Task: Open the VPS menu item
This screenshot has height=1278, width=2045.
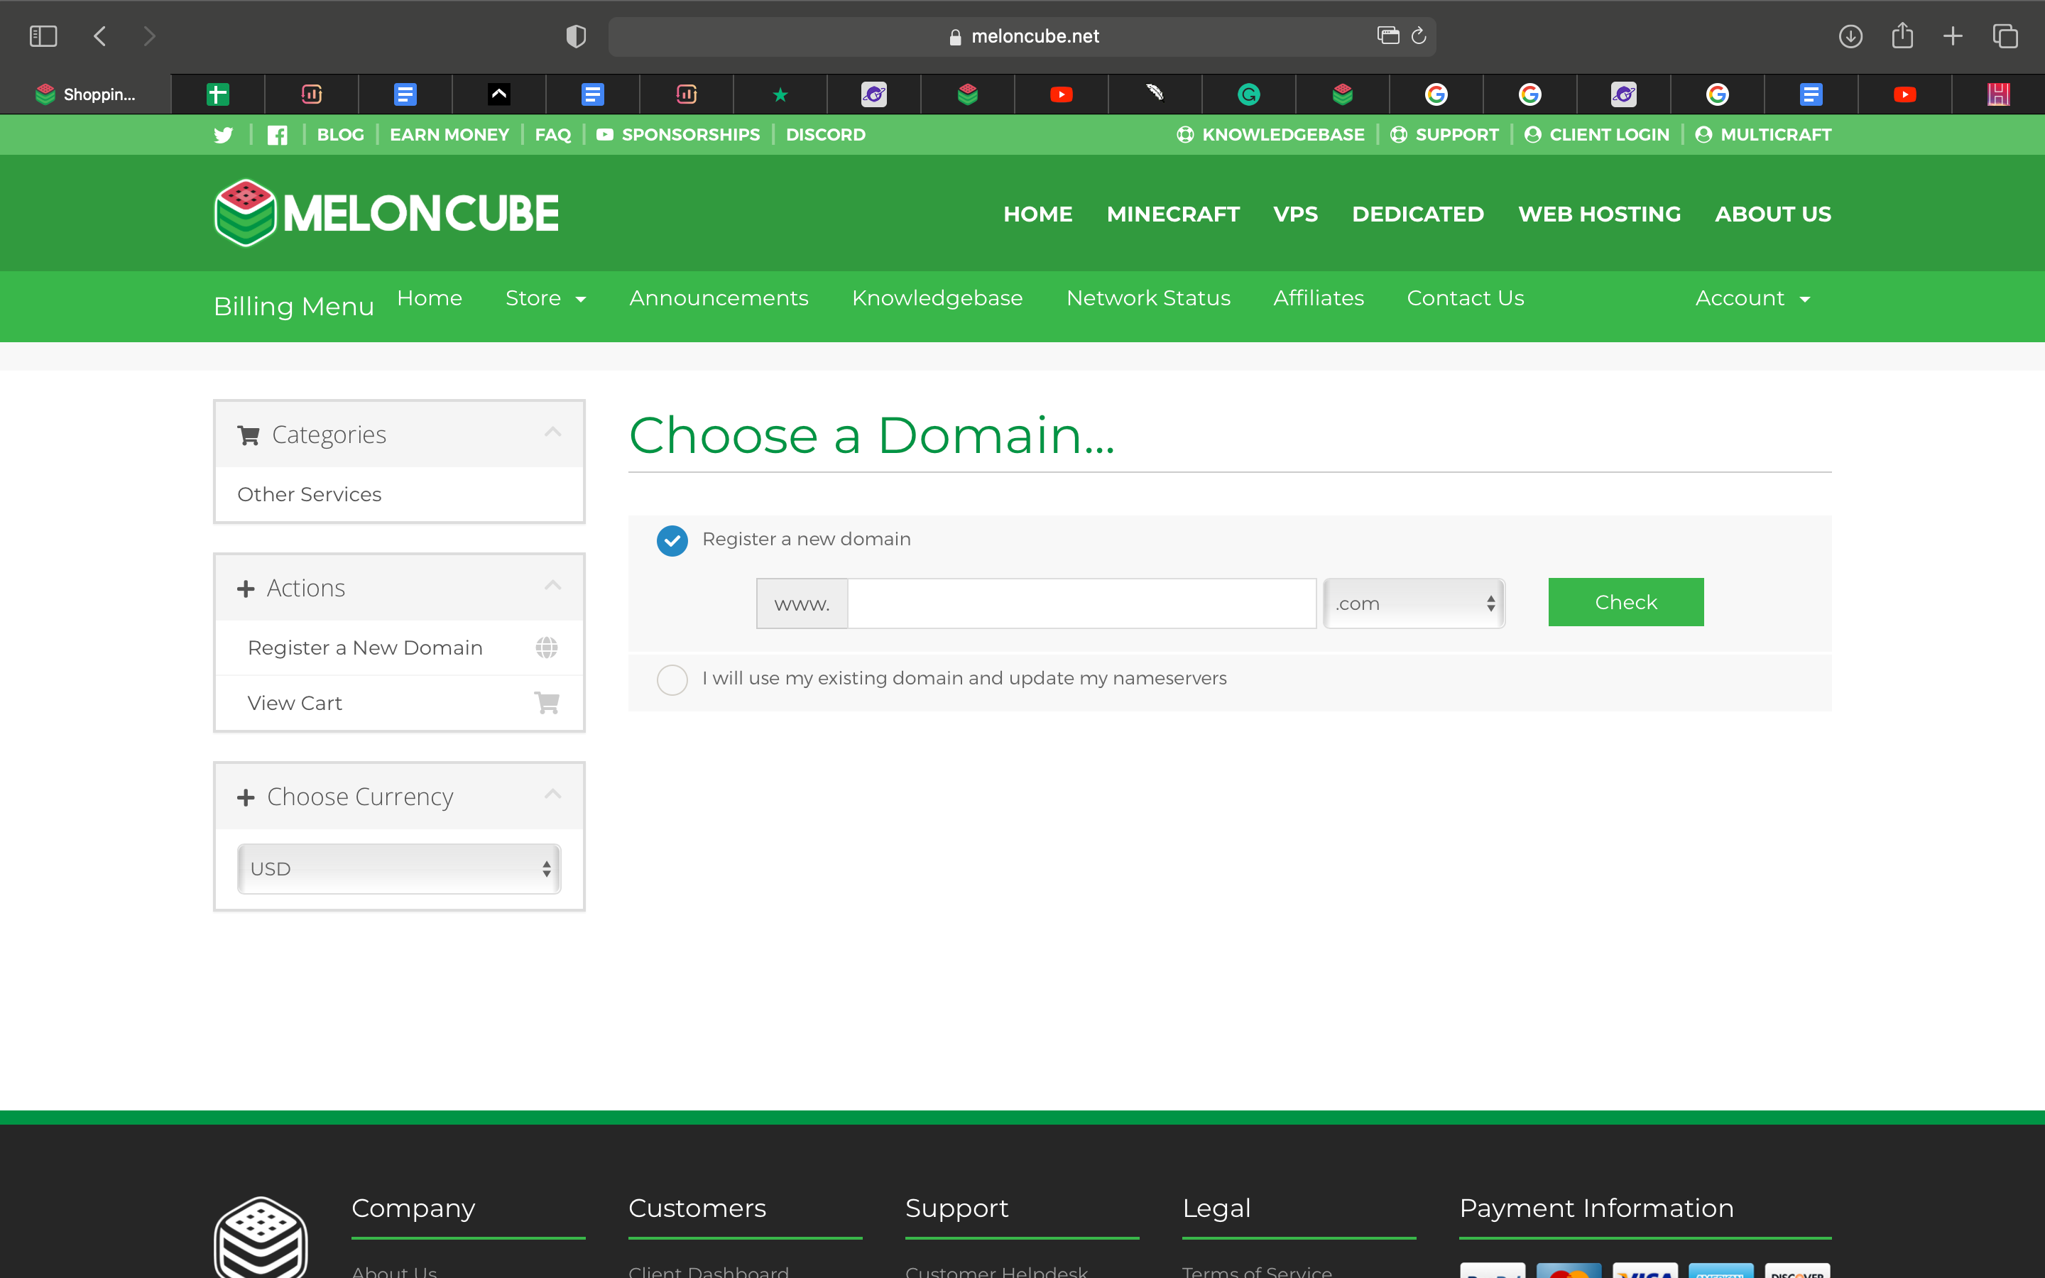Action: tap(1295, 214)
